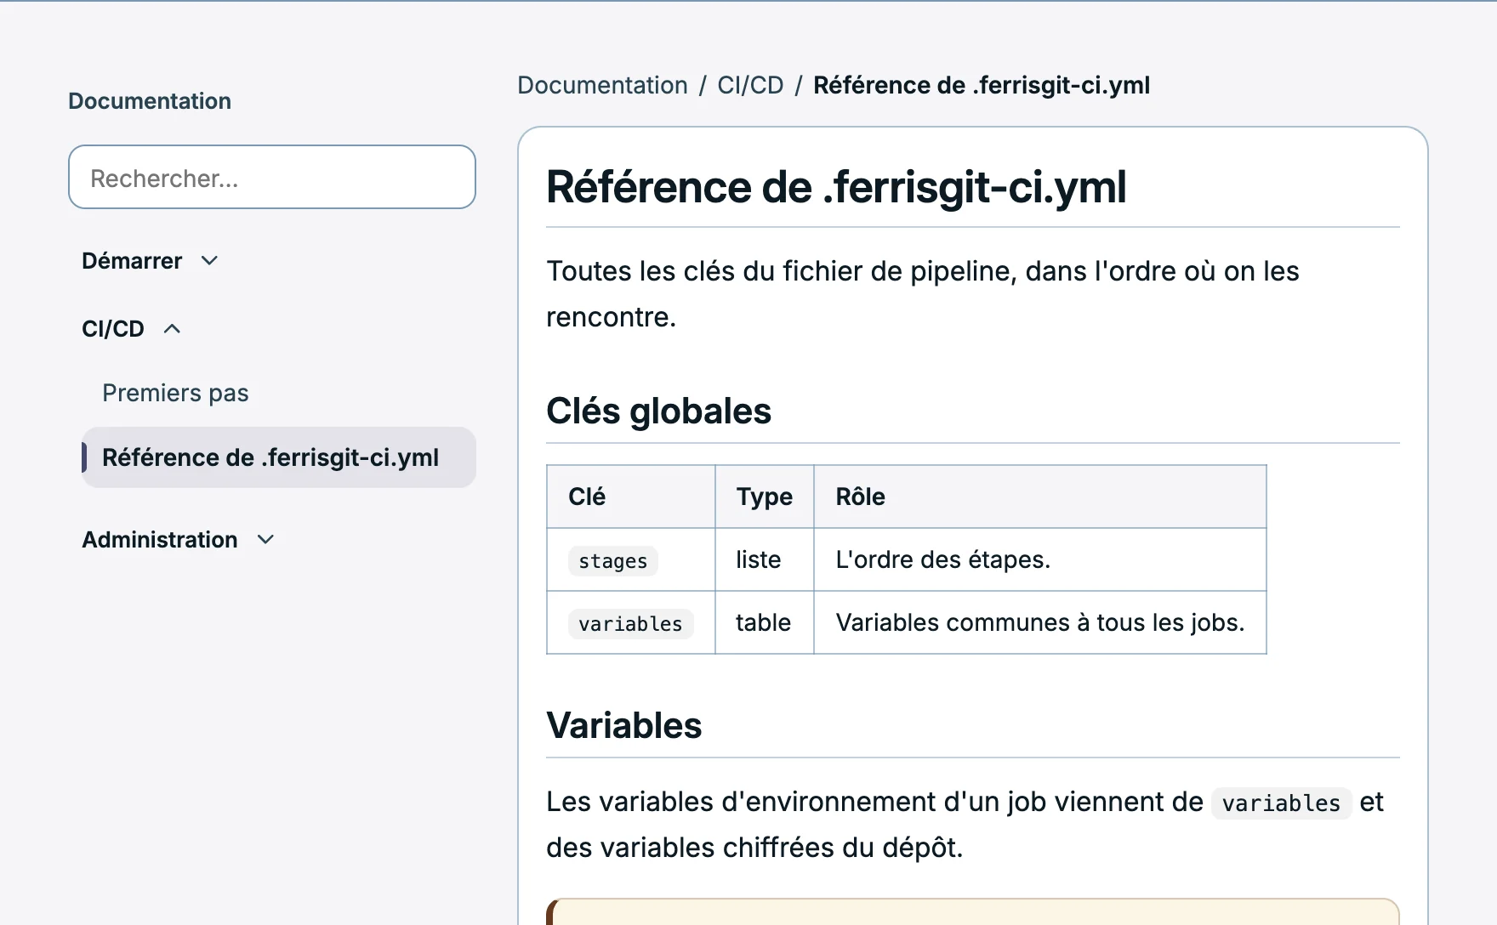Click 'L'ordre des étapes.' description
Image resolution: width=1497 pixels, height=925 pixels.
943,559
